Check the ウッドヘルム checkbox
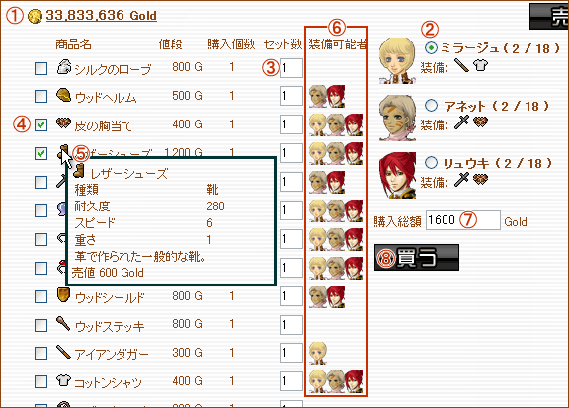569x408 pixels. click(41, 97)
